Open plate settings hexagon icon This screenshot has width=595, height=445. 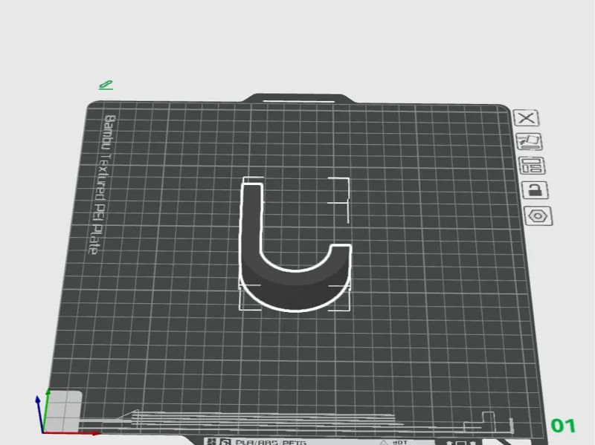tap(538, 216)
